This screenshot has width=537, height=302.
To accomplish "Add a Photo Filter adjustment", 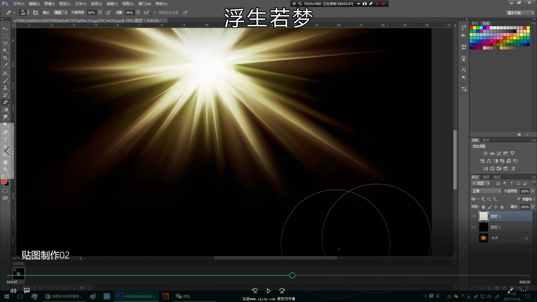I will click(502, 161).
